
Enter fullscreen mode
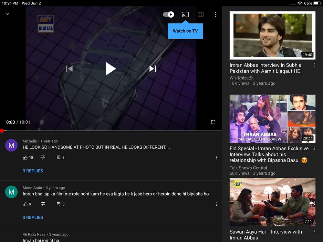(213, 122)
